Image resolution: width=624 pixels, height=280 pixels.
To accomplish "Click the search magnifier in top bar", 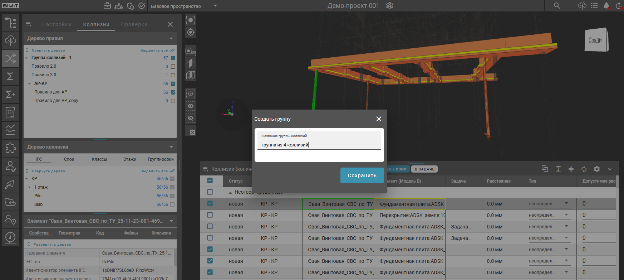I will [x=557, y=6].
